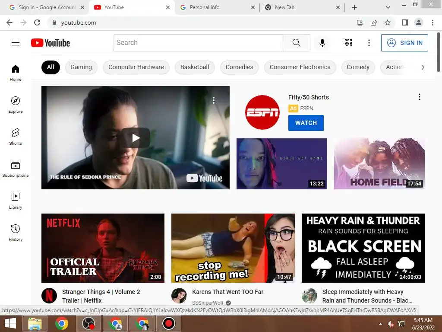Open the YouTube apps grid icon
Image resolution: width=442 pixels, height=332 pixels.
coord(348,43)
